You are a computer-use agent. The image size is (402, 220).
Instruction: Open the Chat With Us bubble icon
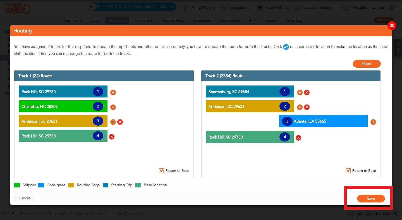click(x=260, y=8)
